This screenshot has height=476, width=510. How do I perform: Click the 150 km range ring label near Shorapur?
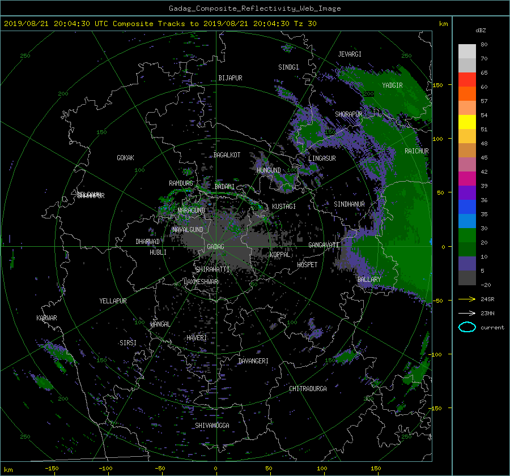[330, 132]
